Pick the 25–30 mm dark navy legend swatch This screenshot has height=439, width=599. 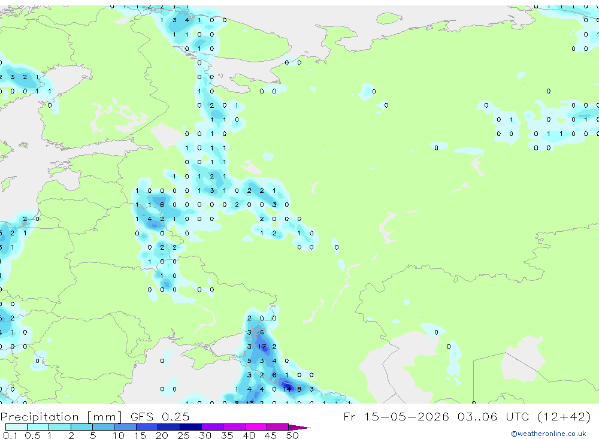(x=190, y=427)
